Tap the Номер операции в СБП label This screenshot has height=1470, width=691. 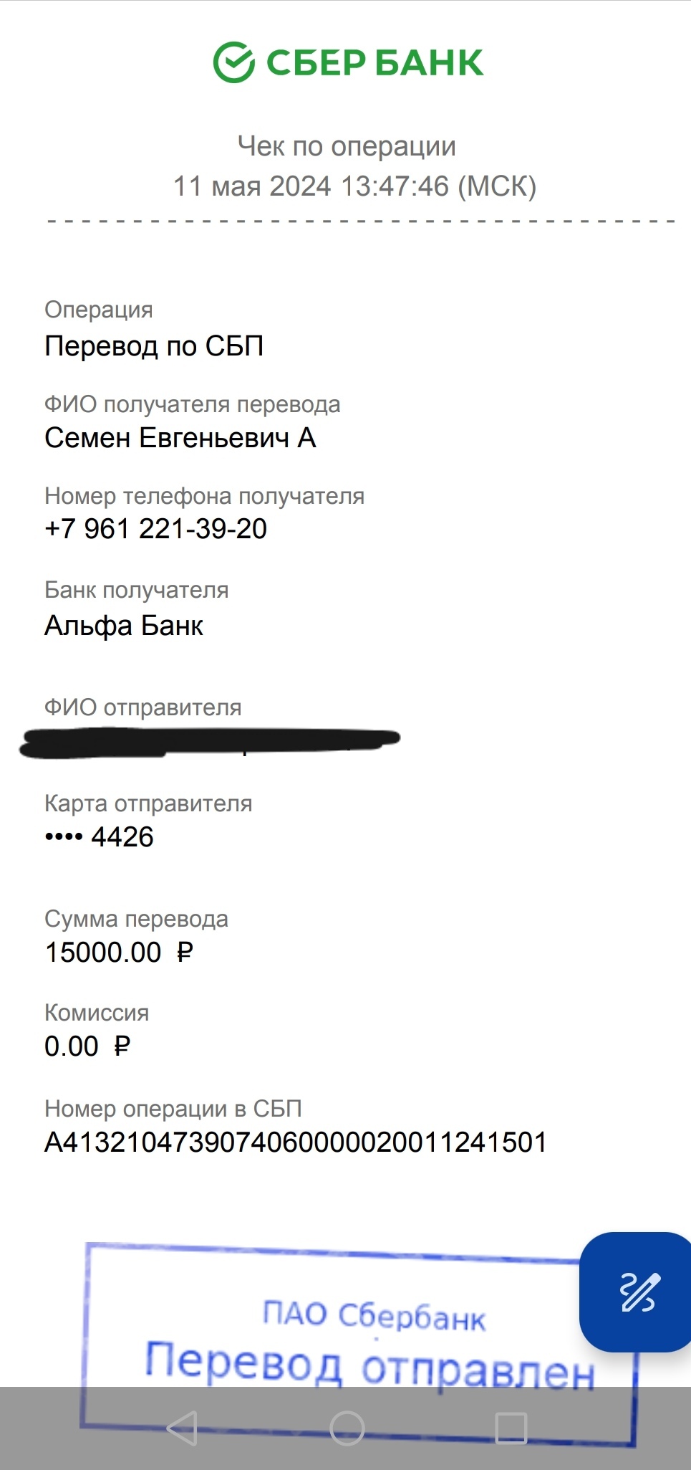point(173,1109)
